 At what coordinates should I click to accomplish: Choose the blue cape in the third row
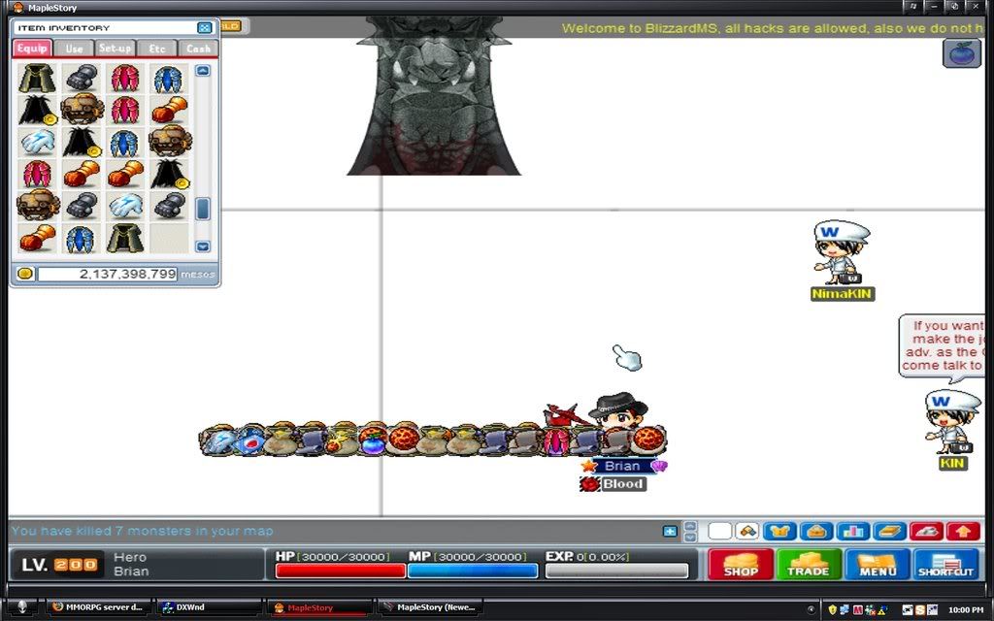(125, 142)
